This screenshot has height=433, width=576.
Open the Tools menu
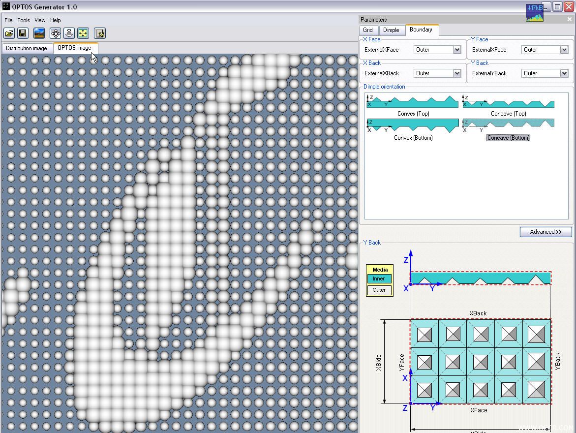(24, 20)
